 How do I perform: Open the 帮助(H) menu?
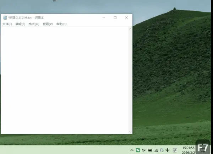pyautogui.click(x=61, y=24)
